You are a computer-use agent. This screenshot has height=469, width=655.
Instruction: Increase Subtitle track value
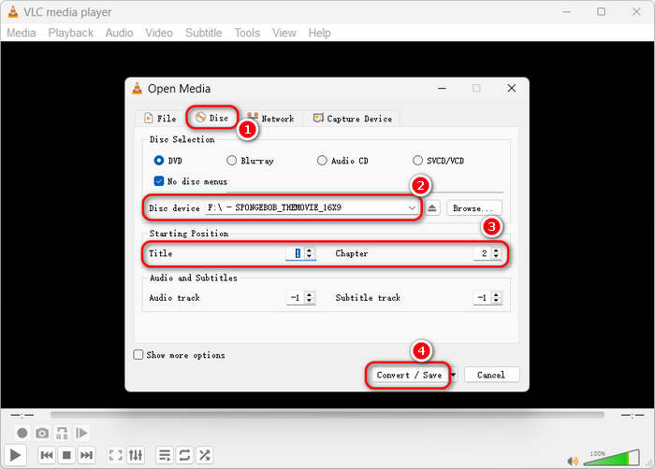pyautogui.click(x=496, y=294)
